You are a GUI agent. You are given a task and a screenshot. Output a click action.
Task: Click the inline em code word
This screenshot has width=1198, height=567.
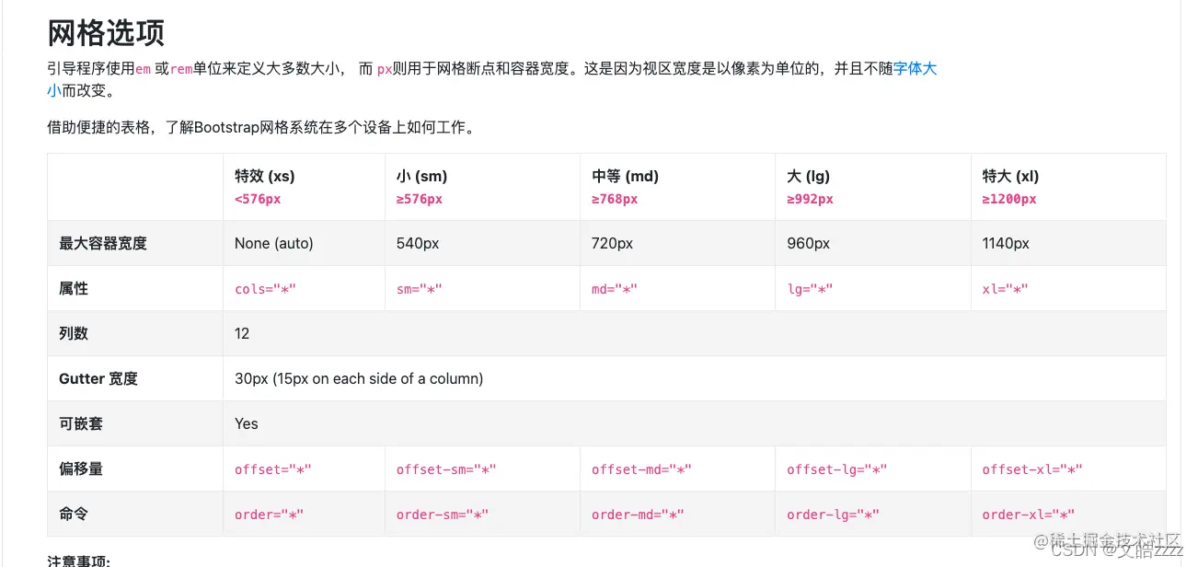coord(143,70)
